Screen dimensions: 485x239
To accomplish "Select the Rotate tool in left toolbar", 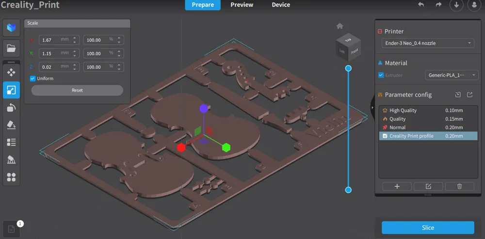I will tap(11, 108).
